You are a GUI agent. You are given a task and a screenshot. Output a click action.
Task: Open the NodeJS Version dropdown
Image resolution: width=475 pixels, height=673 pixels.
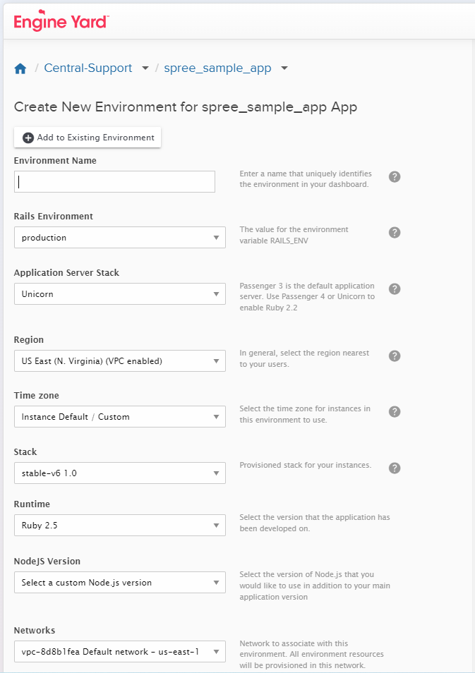click(119, 583)
